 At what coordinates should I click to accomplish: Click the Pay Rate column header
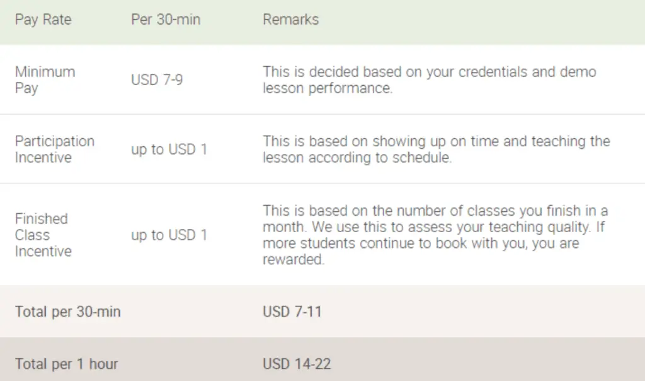[43, 20]
